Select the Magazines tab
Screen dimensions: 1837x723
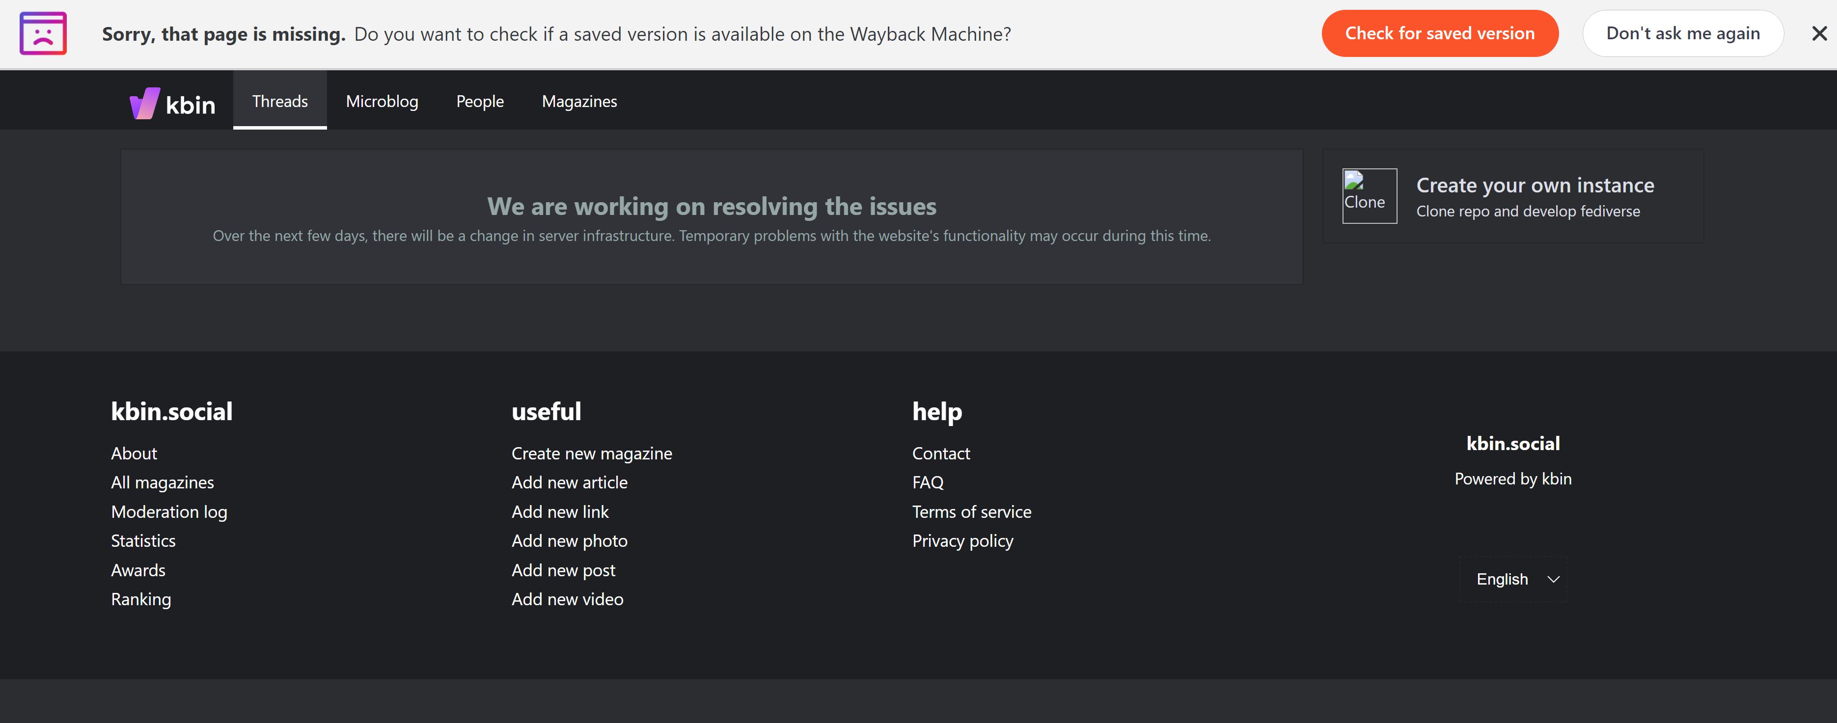pos(579,101)
